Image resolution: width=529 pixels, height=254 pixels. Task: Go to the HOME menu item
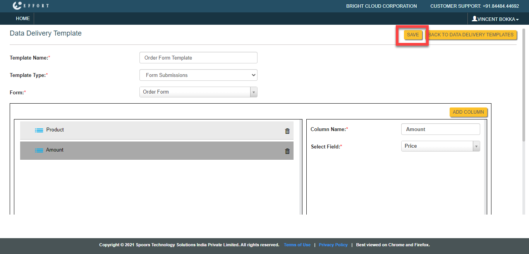pos(23,19)
